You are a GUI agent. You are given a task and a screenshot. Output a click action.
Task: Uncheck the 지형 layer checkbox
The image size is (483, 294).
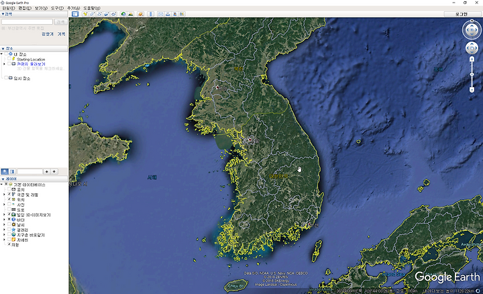(9, 244)
